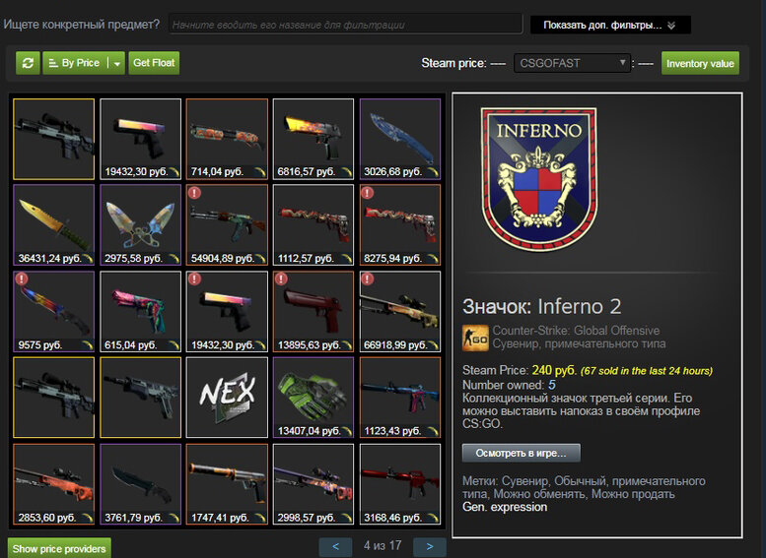Viewport: 766px width, 558px height.
Task: Click the Inventory value button
Action: point(700,63)
